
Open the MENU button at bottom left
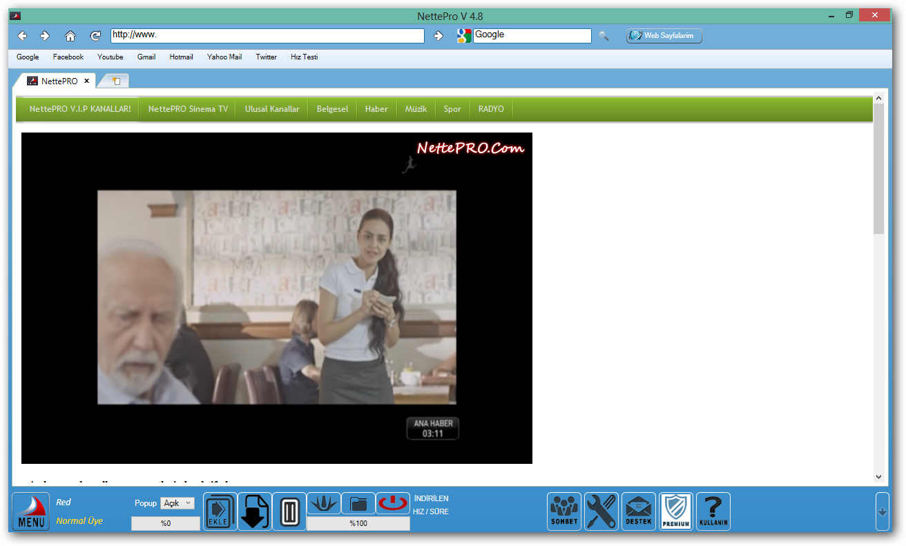tap(31, 511)
